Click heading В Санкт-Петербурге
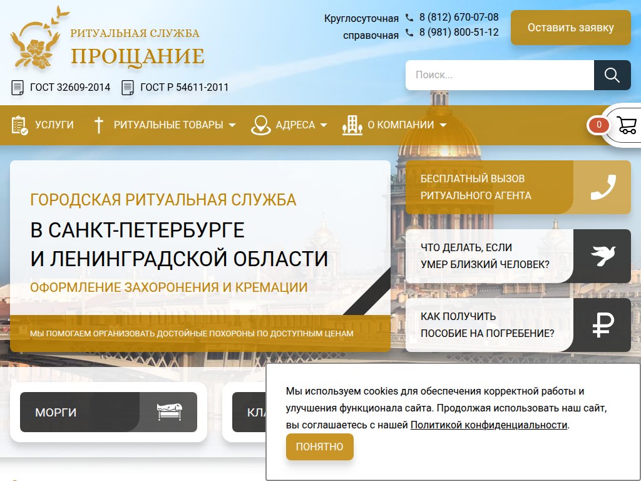The width and height of the screenshot is (641, 481). pyautogui.click(x=137, y=230)
